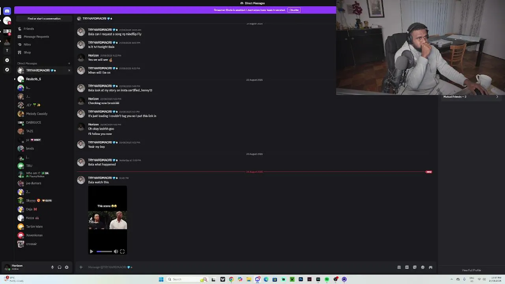Open DM with Tartim Ware

click(x=43, y=227)
